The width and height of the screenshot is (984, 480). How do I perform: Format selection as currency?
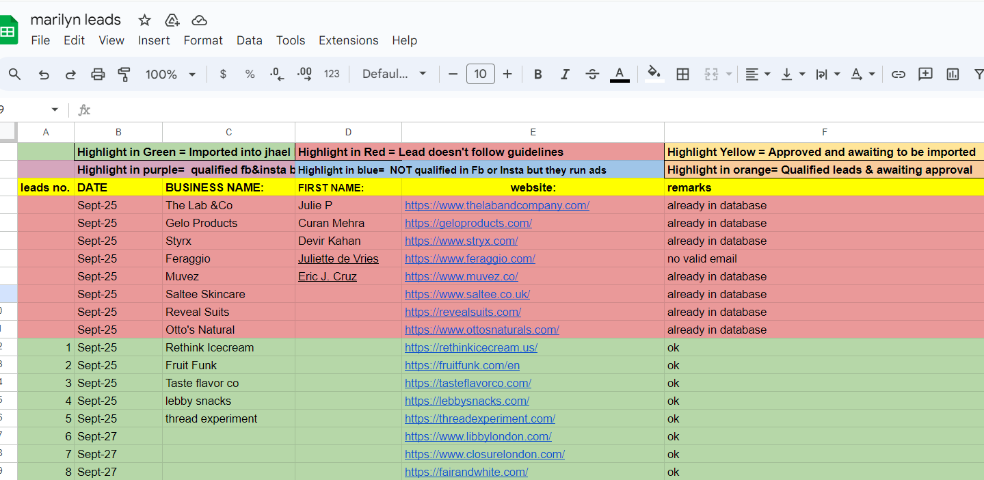coord(223,74)
